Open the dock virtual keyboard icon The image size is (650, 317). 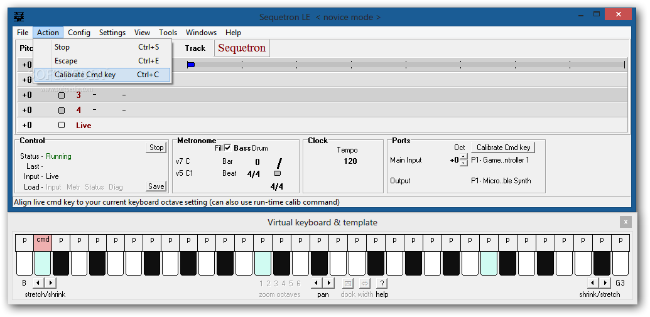(347, 283)
